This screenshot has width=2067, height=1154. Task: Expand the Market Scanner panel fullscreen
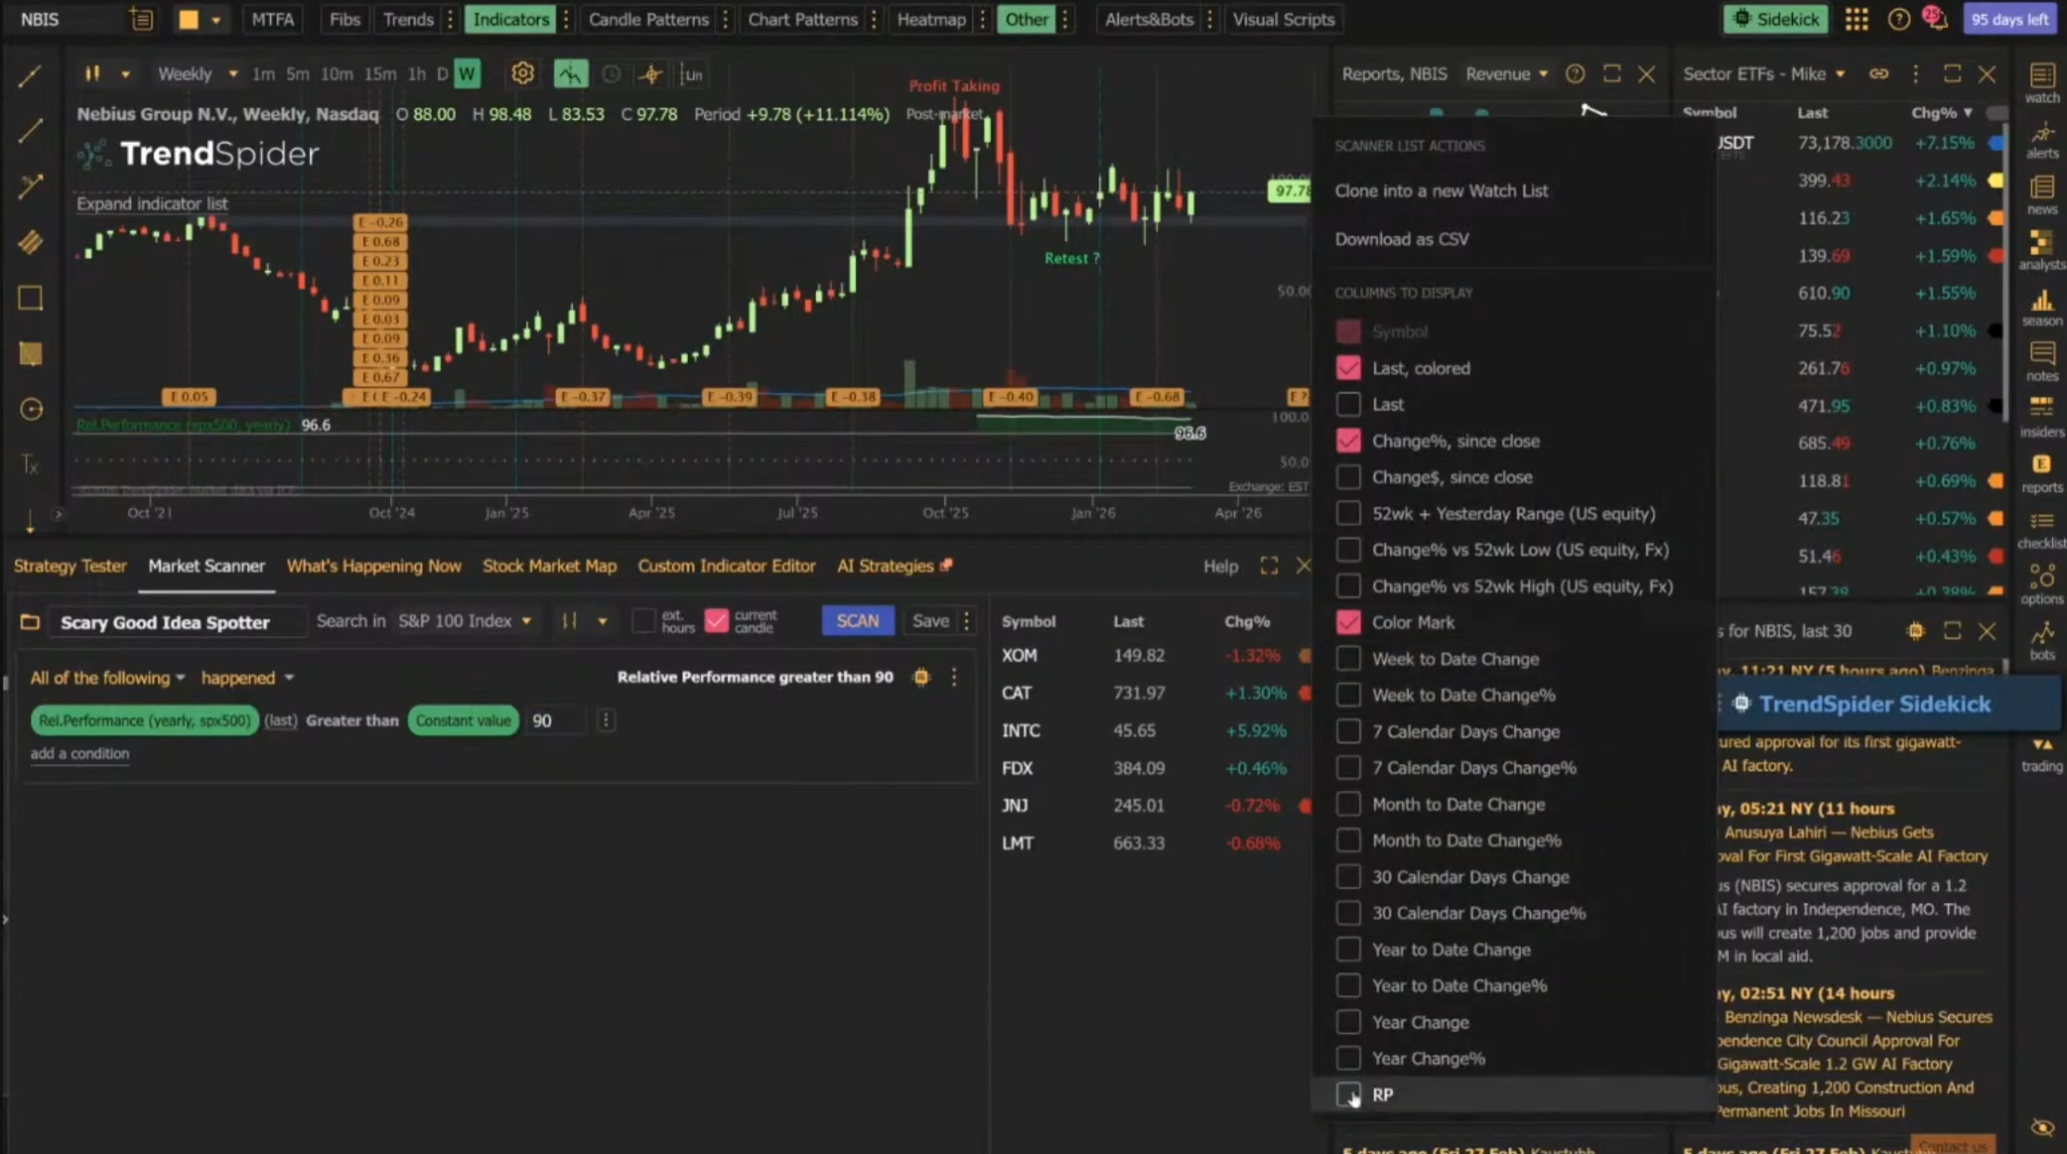click(x=1268, y=565)
